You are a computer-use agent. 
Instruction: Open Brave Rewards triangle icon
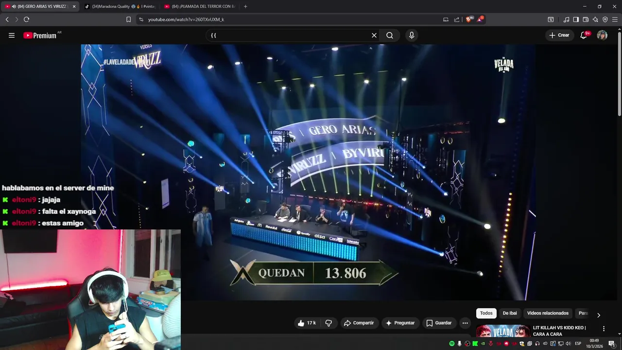click(480, 19)
